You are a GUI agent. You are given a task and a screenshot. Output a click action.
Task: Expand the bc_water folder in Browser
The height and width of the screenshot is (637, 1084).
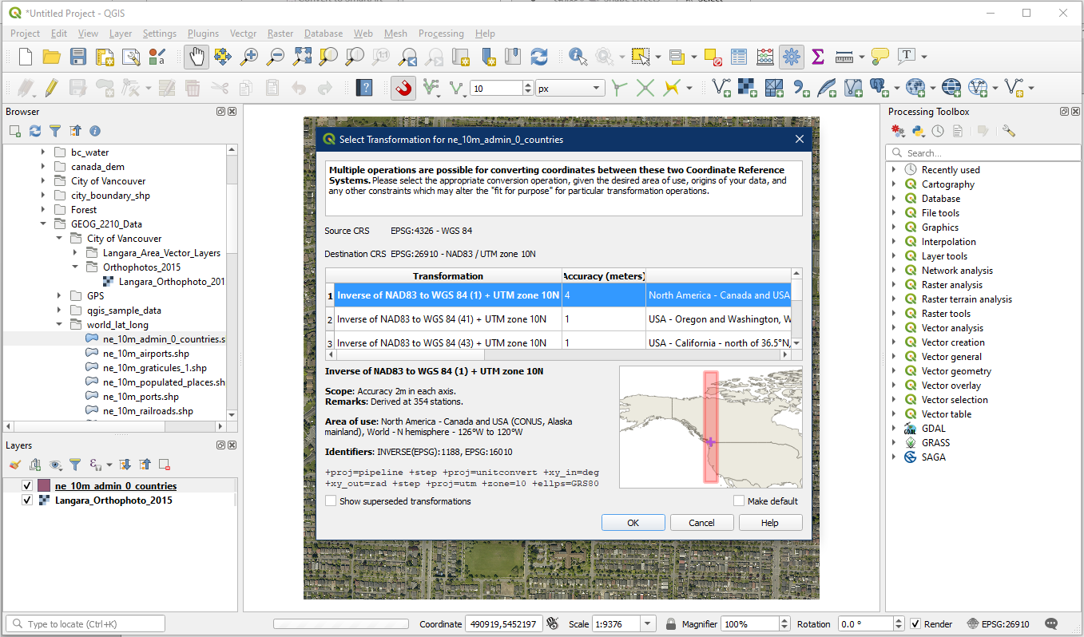point(43,152)
